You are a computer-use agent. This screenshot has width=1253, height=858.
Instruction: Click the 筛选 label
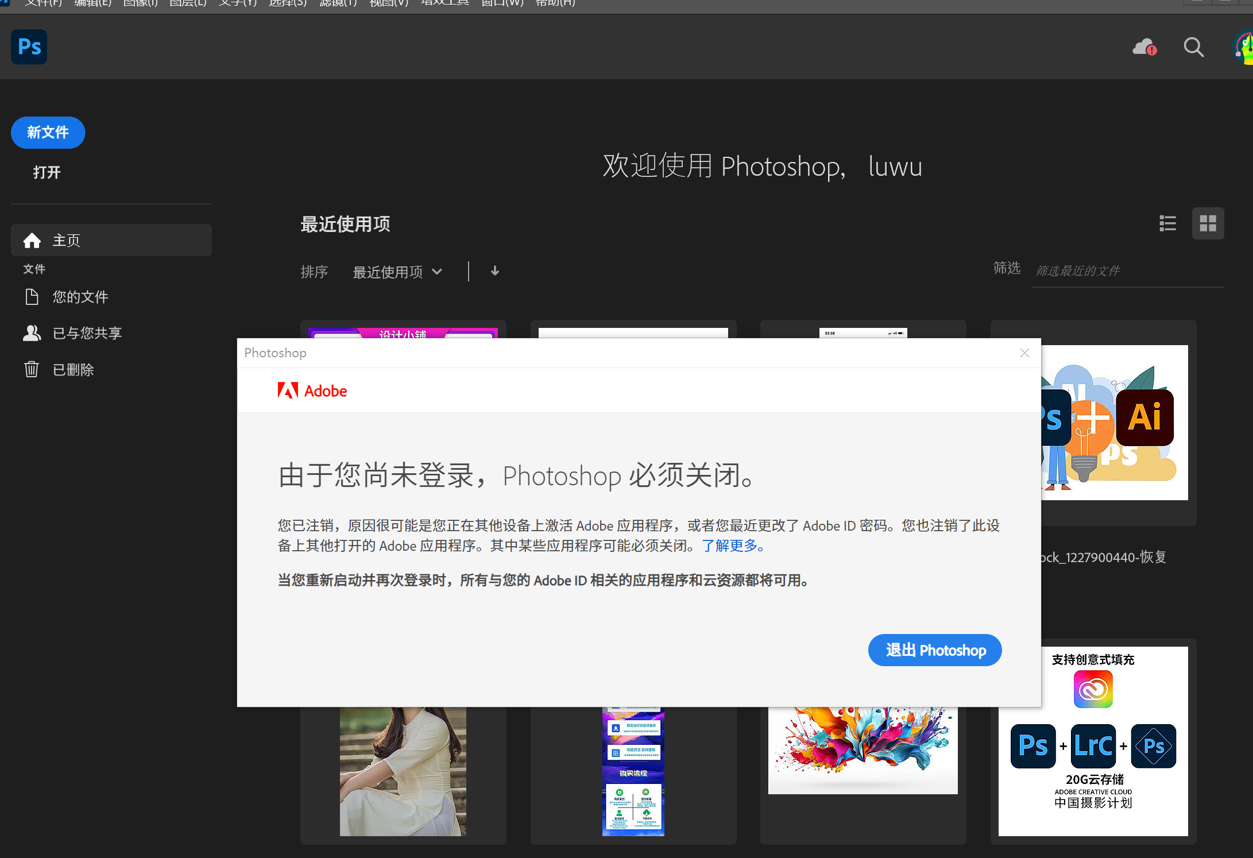pos(1007,268)
